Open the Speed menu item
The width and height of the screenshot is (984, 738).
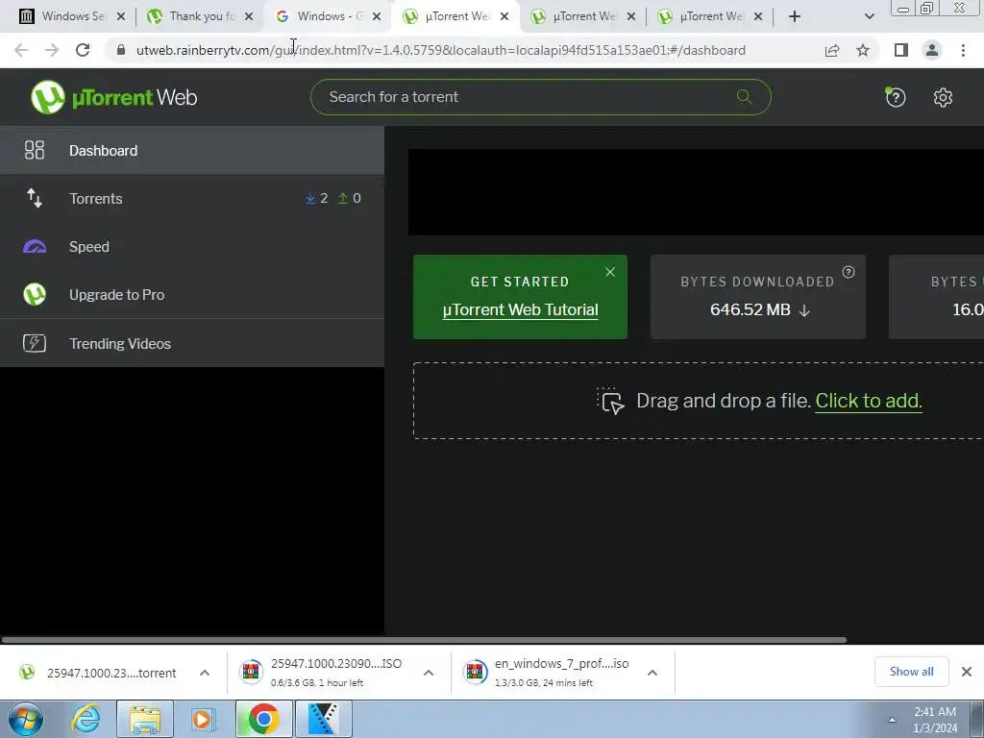point(192,247)
